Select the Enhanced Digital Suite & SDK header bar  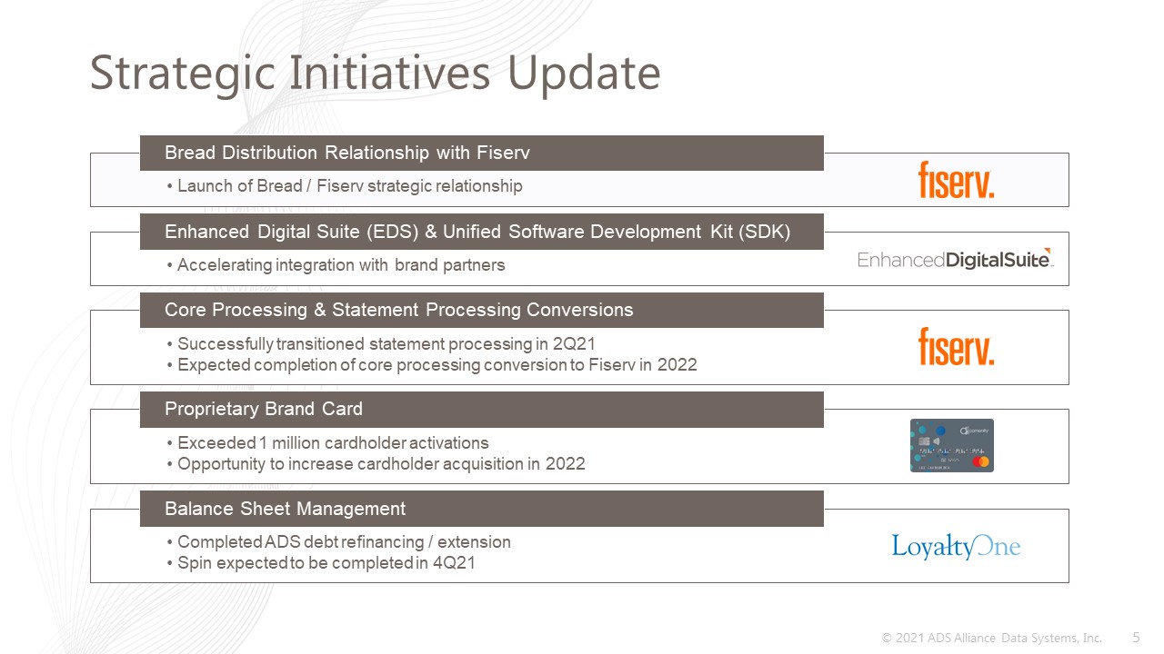pyautogui.click(x=482, y=232)
